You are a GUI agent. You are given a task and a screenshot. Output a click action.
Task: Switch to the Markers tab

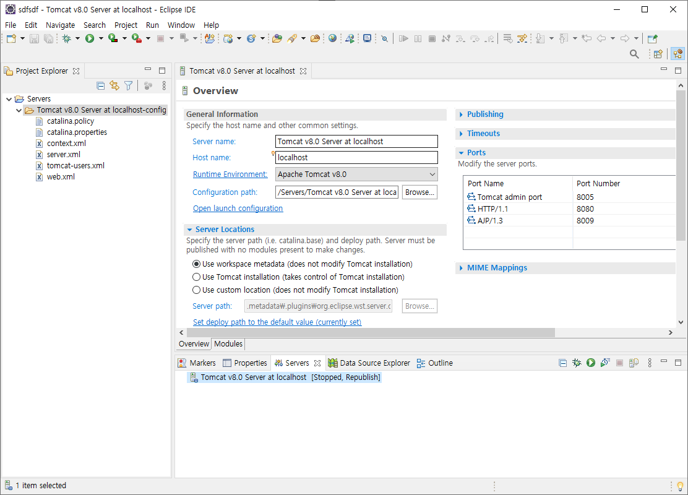[197, 363]
